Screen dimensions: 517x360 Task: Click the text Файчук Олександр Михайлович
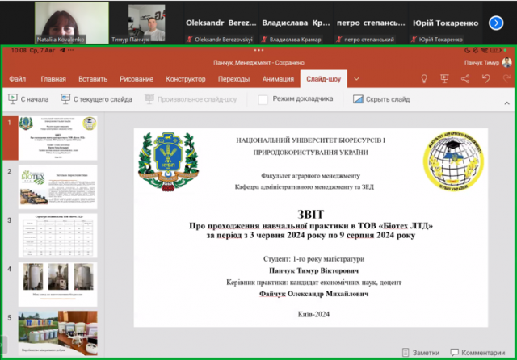coord(314,294)
